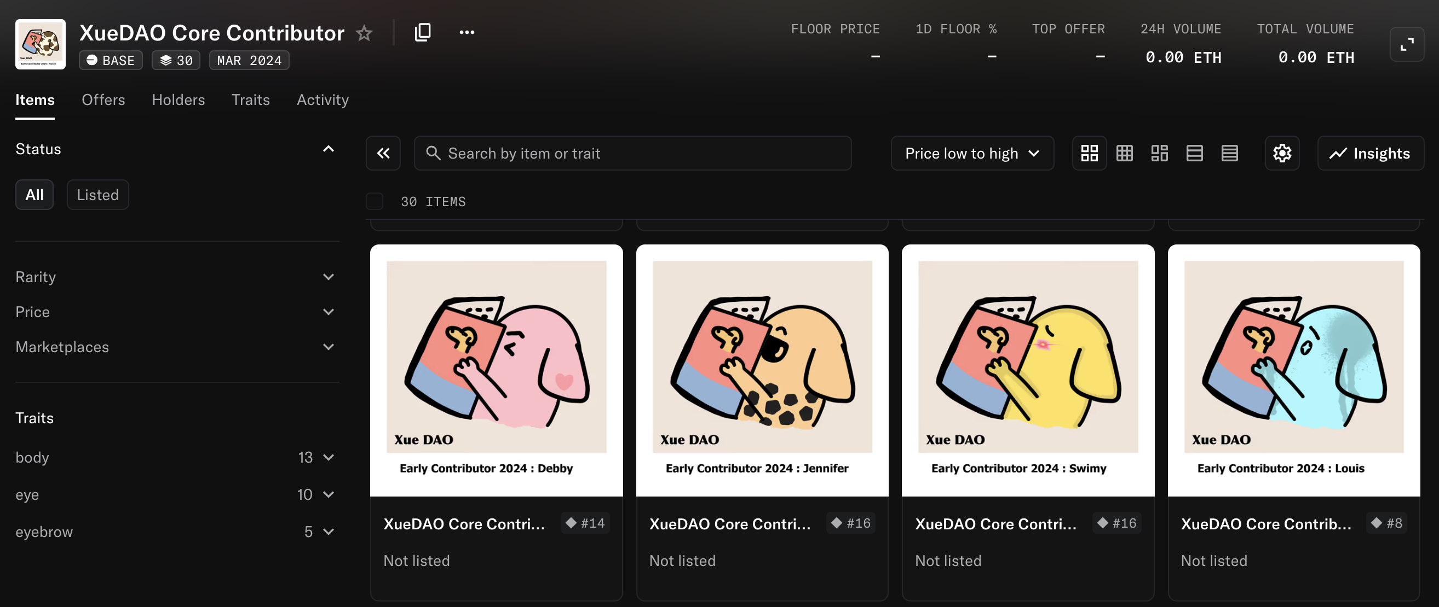Filter status by Listed
The width and height of the screenshot is (1439, 607).
pos(98,195)
